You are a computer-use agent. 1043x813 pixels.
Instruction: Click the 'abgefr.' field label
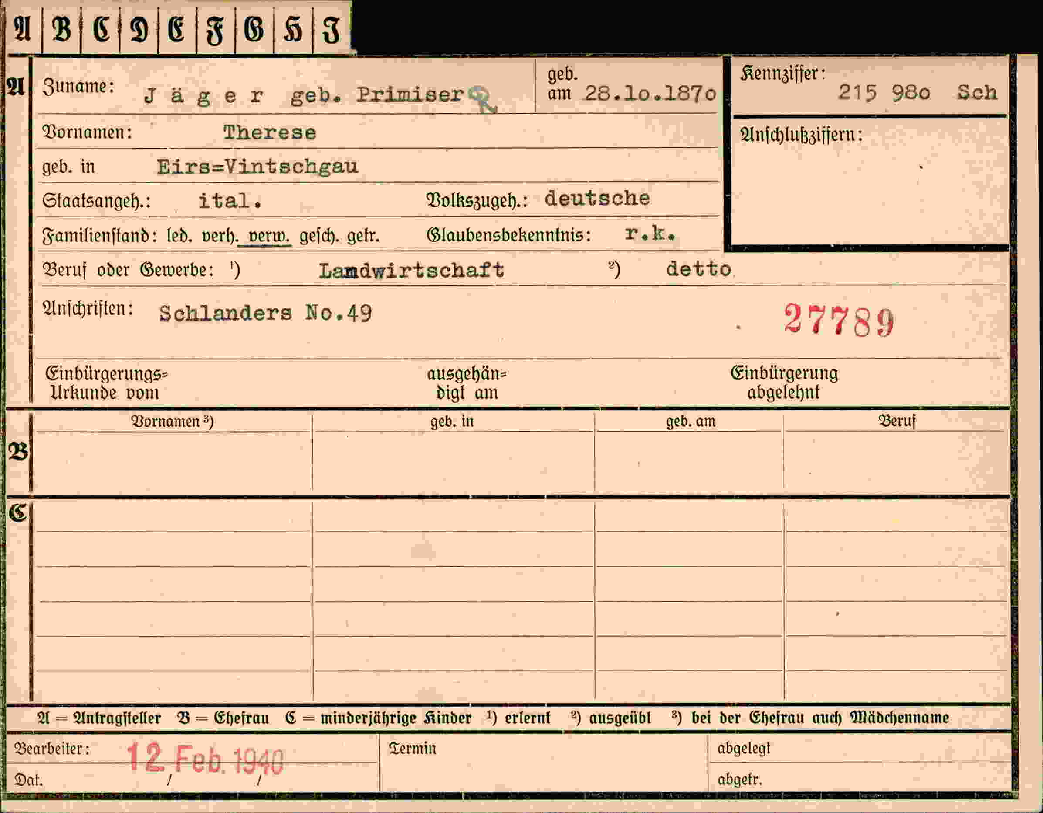pos(740,779)
